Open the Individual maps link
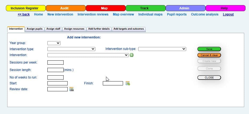The height and width of the screenshot is (114, 249). tap(150, 14)
